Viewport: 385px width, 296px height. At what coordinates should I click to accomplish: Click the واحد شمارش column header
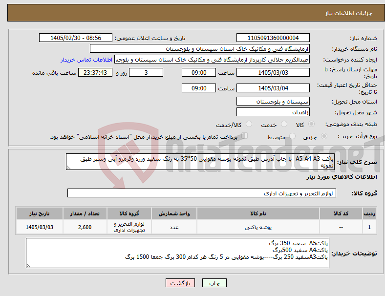(x=174, y=213)
